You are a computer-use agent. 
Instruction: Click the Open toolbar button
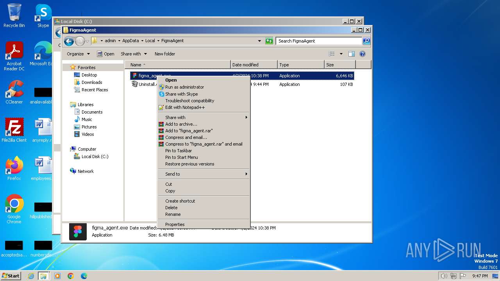click(x=105, y=54)
